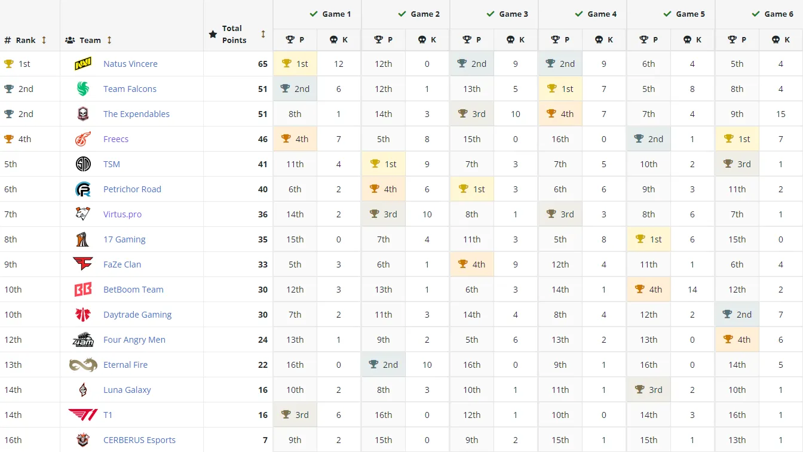Click the Team Falcons logo icon
Screen dimensions: 803x452
[x=83, y=89]
